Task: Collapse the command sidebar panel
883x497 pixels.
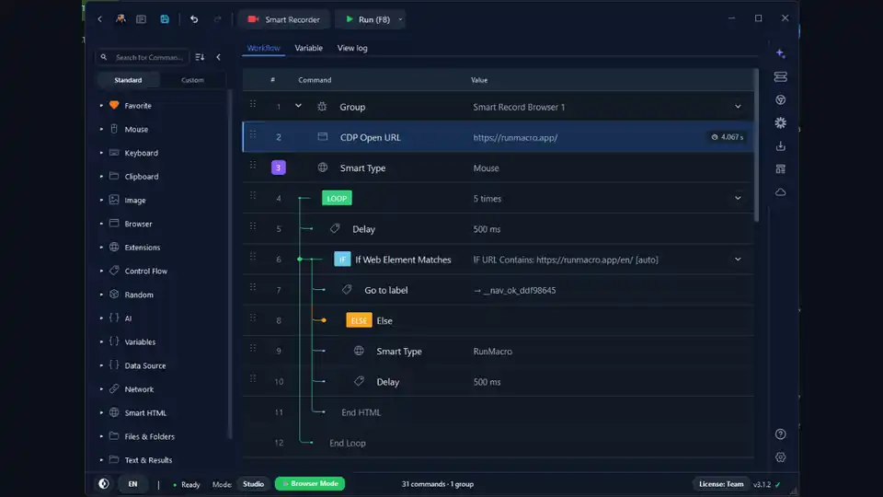Action: (219, 57)
